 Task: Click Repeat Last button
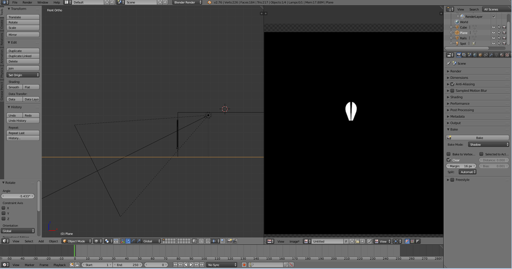tap(23, 133)
